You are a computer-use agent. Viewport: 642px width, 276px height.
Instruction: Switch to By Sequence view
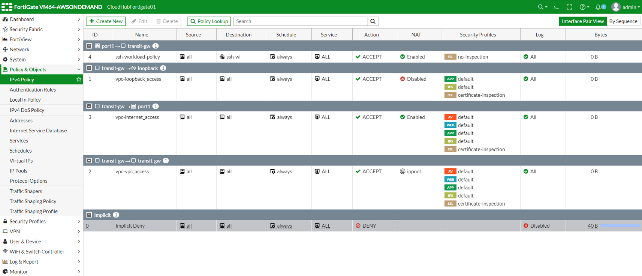pos(623,21)
